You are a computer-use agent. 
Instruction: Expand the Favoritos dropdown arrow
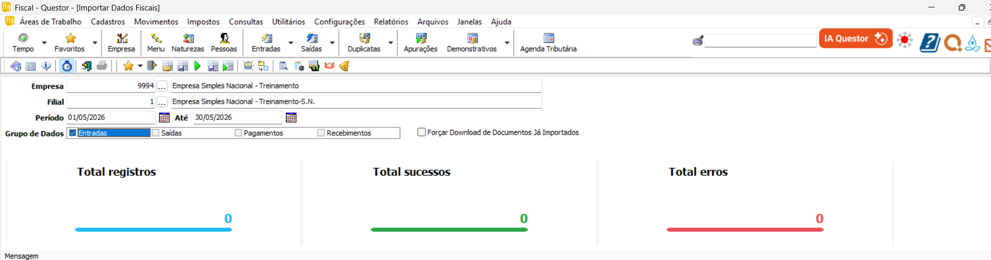click(x=95, y=43)
